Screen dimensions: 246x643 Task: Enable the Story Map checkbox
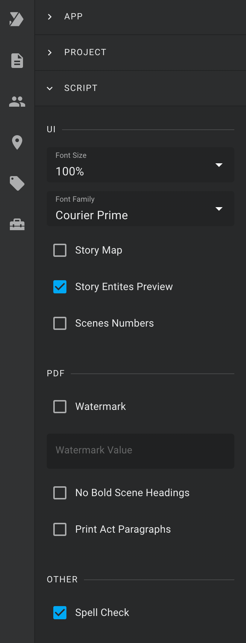pyautogui.click(x=60, y=250)
